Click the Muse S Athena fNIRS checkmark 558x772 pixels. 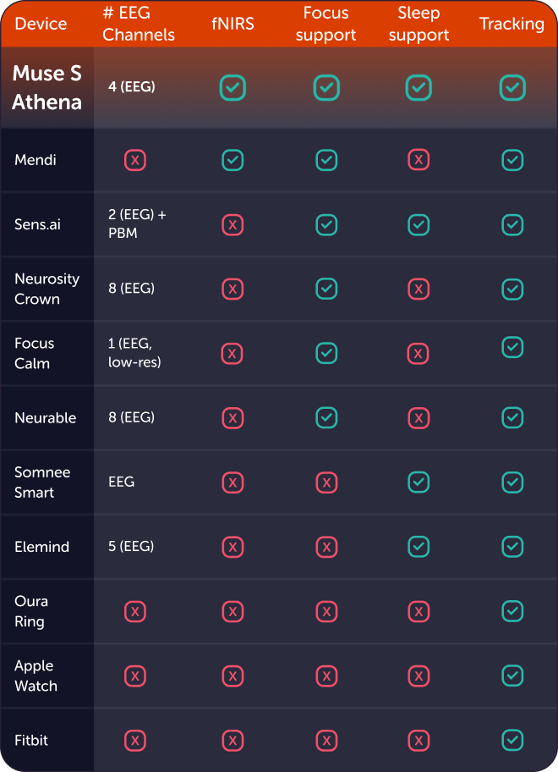pyautogui.click(x=232, y=87)
